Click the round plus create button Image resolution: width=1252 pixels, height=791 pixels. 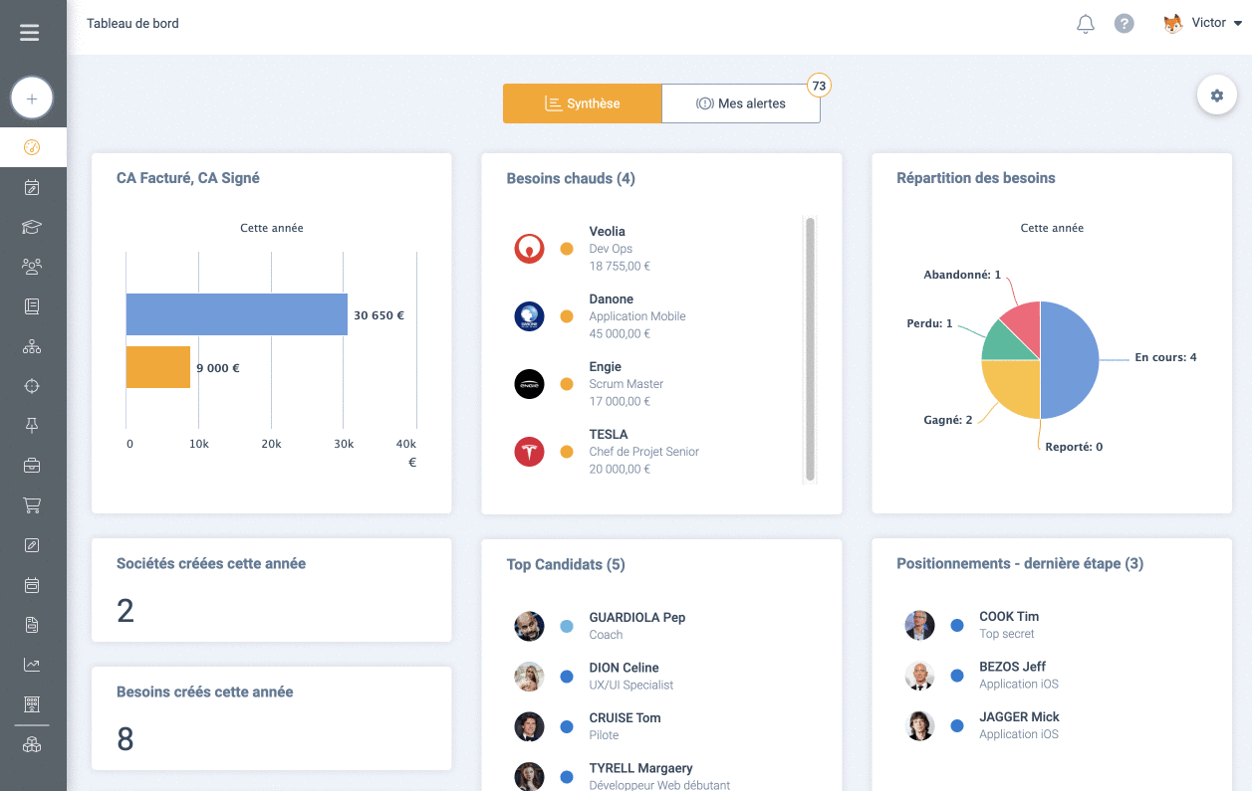pos(32,99)
